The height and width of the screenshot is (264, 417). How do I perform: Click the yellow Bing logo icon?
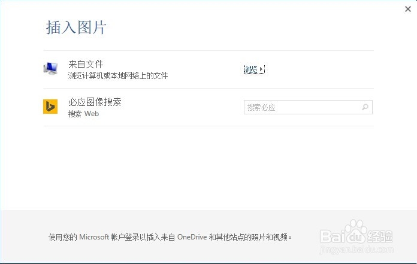tap(50, 107)
